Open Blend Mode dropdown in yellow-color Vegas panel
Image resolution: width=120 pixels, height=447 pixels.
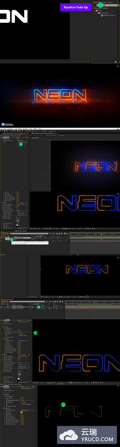tap(27, 410)
